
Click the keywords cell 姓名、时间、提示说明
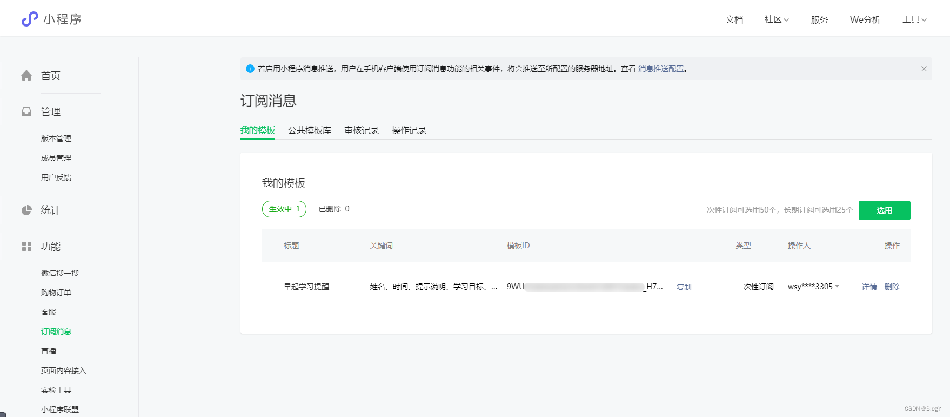click(433, 287)
